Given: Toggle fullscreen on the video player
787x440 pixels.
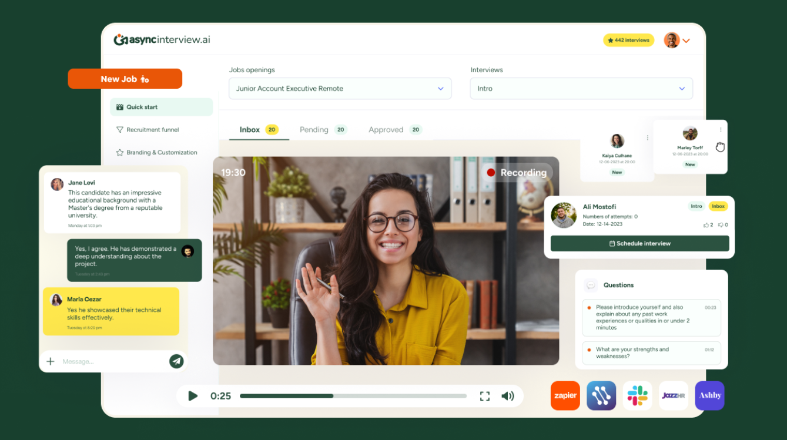Looking at the screenshot, I should 484,396.
